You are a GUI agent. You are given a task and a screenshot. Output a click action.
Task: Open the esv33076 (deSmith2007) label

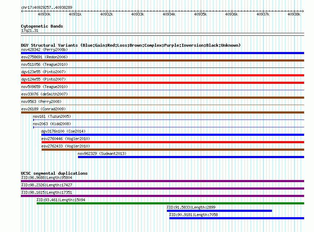44,94
